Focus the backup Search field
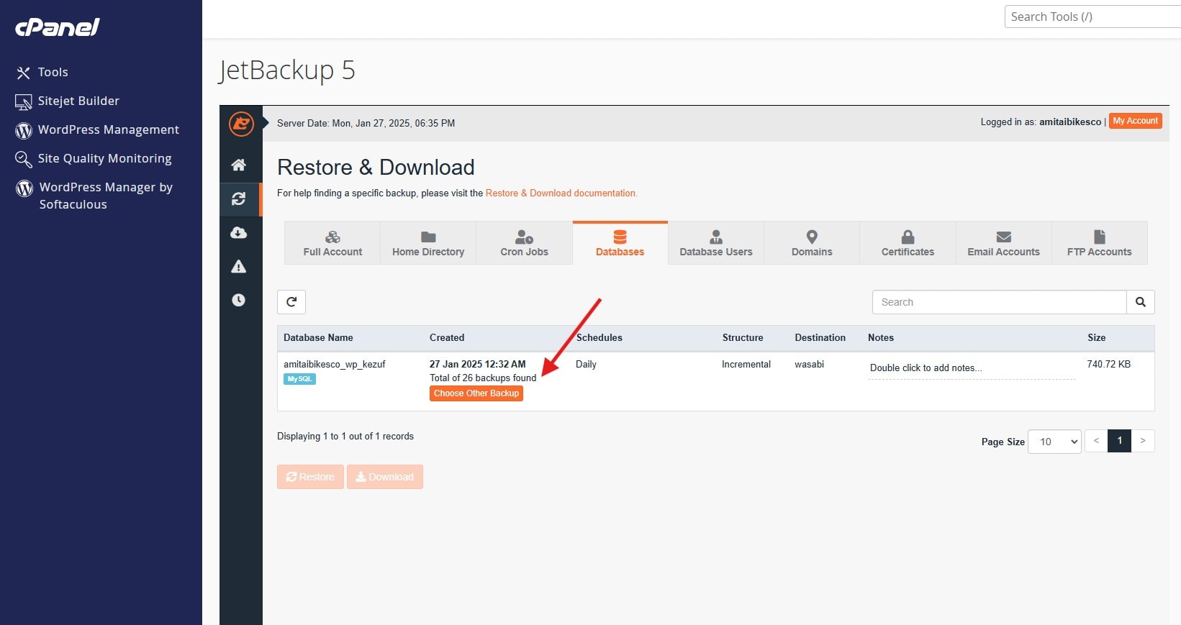This screenshot has height=625, width=1181. pyautogui.click(x=999, y=302)
